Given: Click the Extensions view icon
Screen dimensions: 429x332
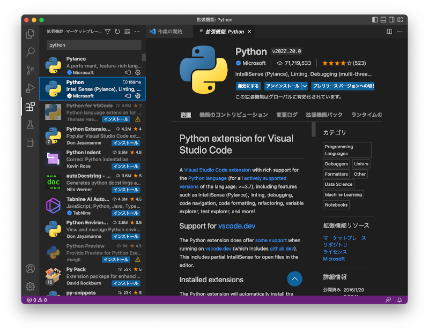Looking at the screenshot, I should point(30,107).
